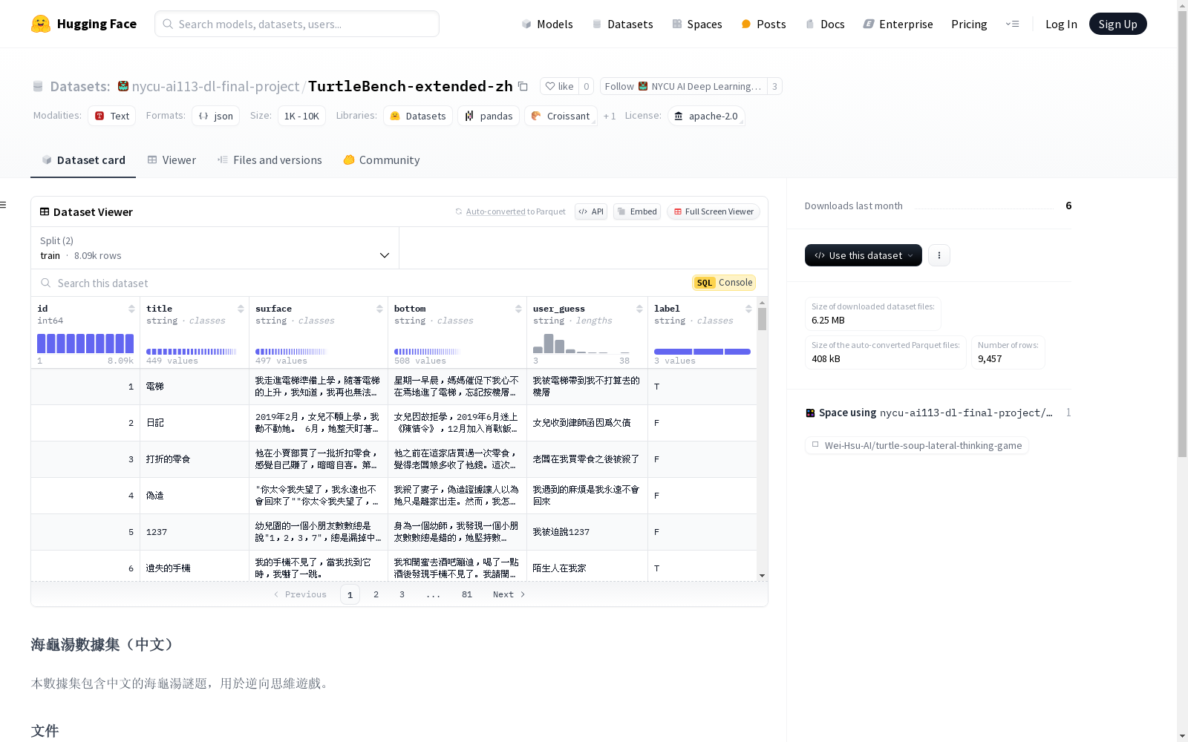Viewport: 1188px width, 742px height.
Task: Select row 5 title cell 1237
Action: click(x=195, y=532)
